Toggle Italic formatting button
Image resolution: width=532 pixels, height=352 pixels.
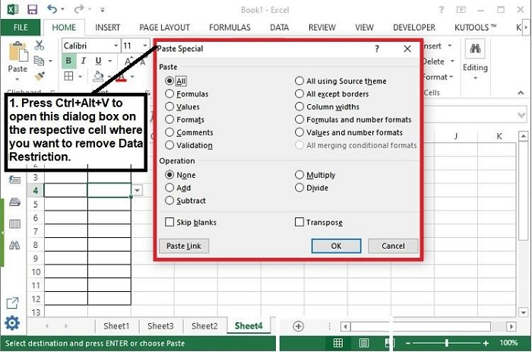pyautogui.click(x=83, y=61)
